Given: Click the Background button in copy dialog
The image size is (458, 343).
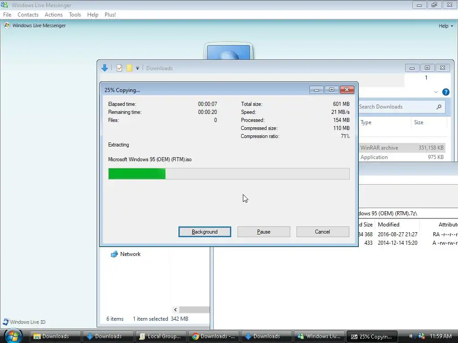Looking at the screenshot, I should (204, 232).
